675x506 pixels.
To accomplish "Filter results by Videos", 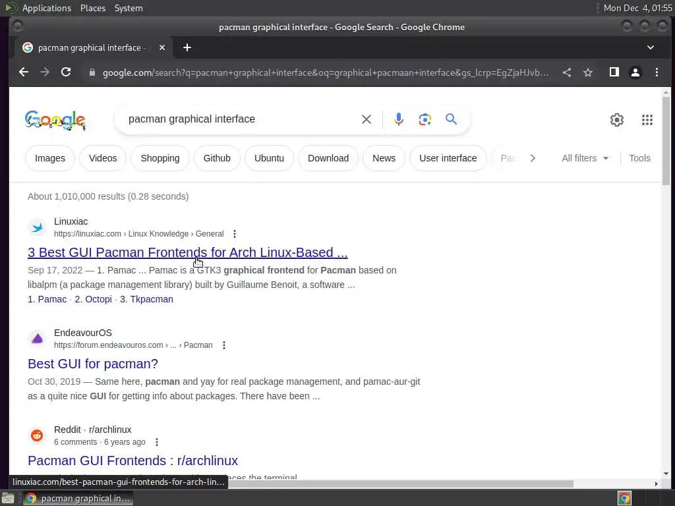I will pos(103,158).
